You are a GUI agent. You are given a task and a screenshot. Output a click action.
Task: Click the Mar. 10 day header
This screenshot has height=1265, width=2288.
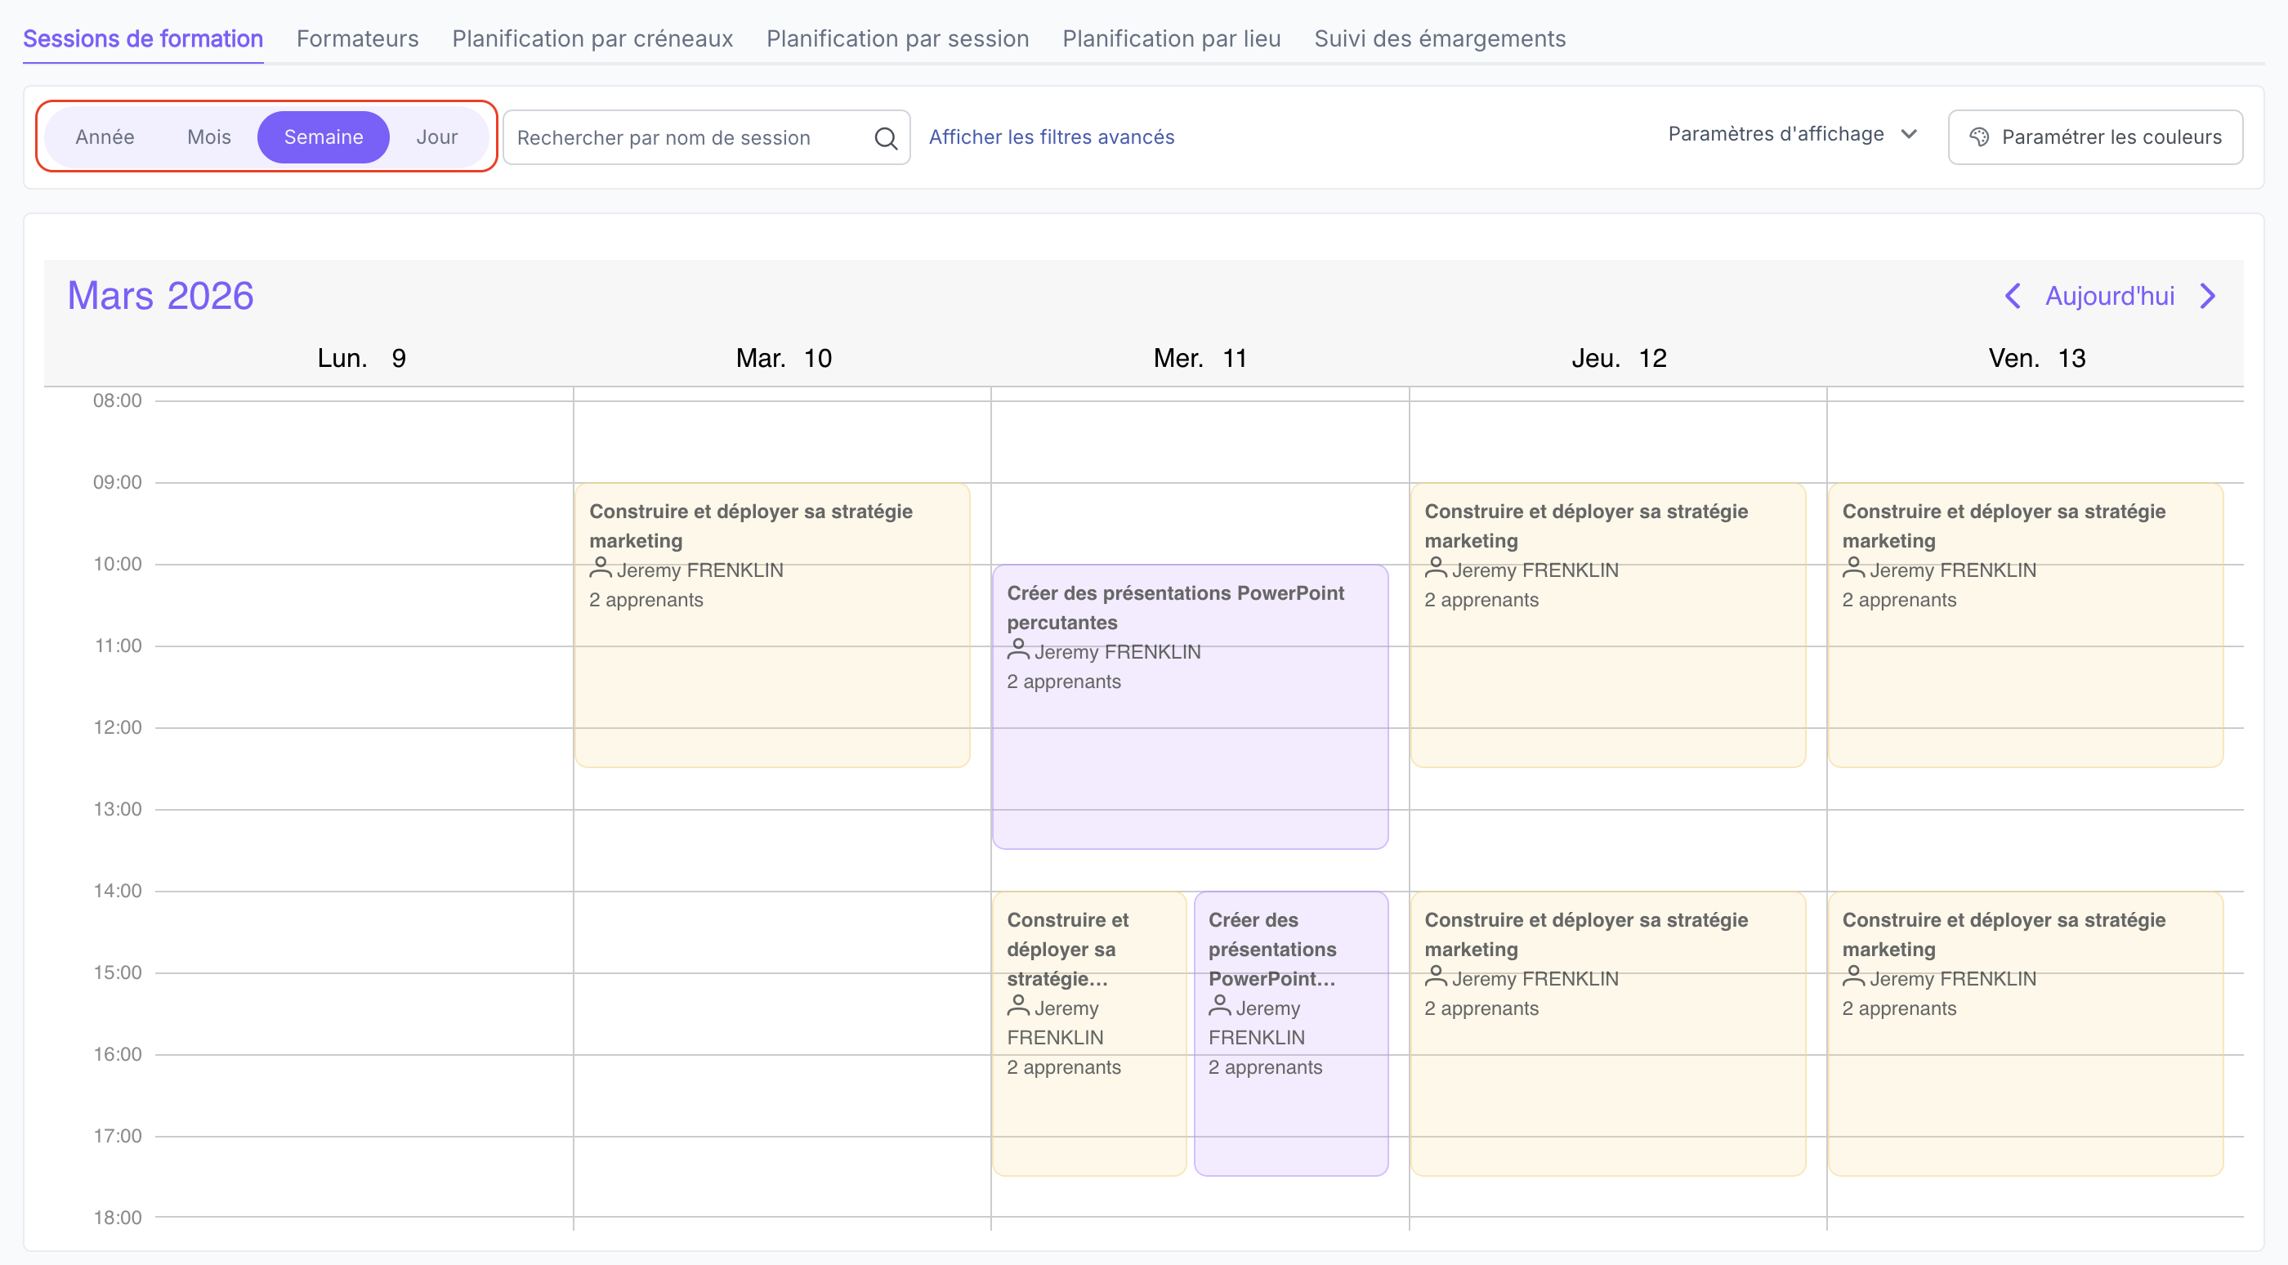(x=784, y=358)
